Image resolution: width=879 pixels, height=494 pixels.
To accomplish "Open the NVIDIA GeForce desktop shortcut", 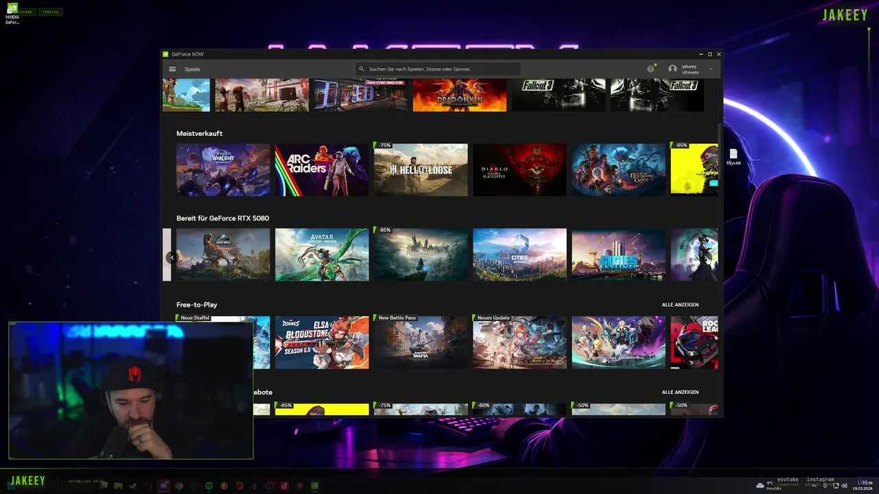I will point(12,14).
